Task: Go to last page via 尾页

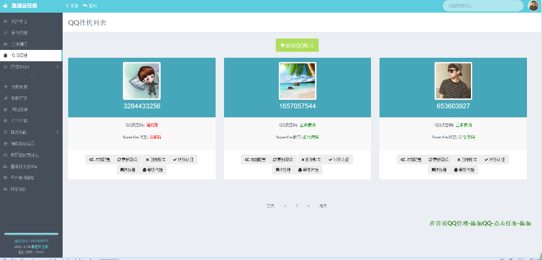Action: pyautogui.click(x=323, y=206)
